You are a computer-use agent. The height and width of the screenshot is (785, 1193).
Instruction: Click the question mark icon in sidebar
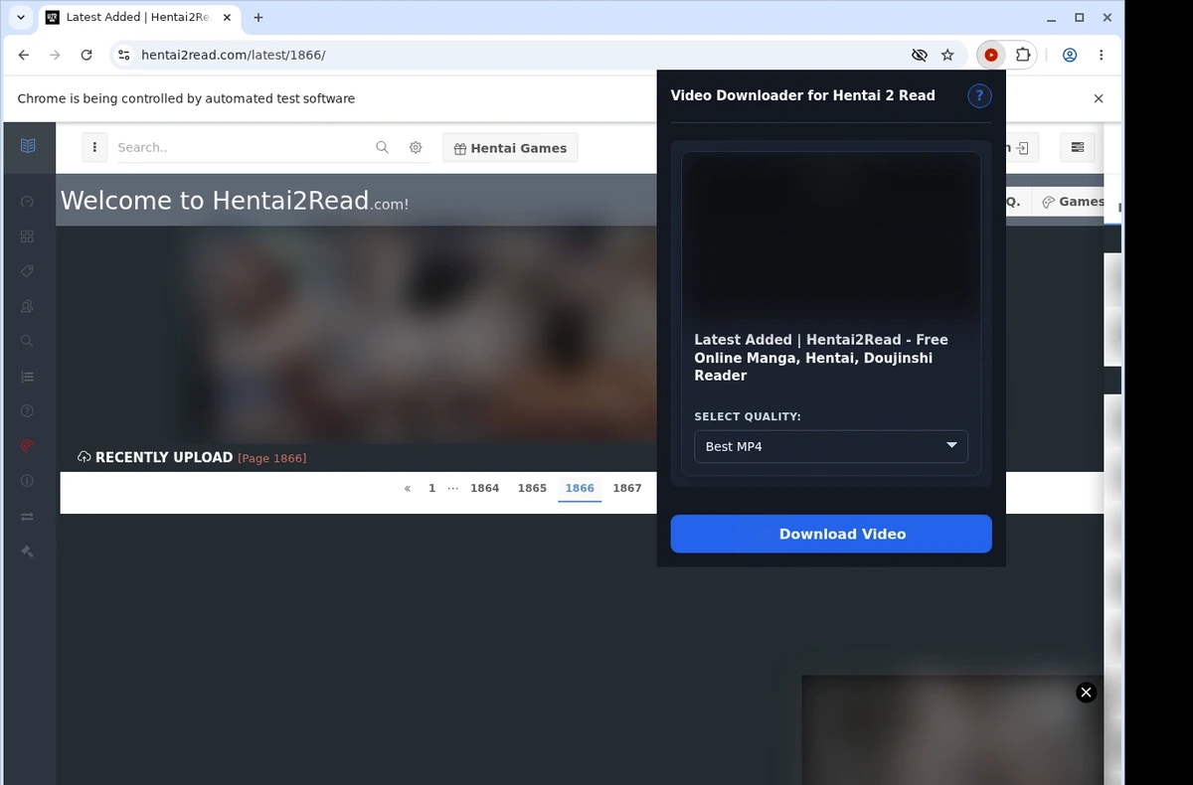[27, 411]
